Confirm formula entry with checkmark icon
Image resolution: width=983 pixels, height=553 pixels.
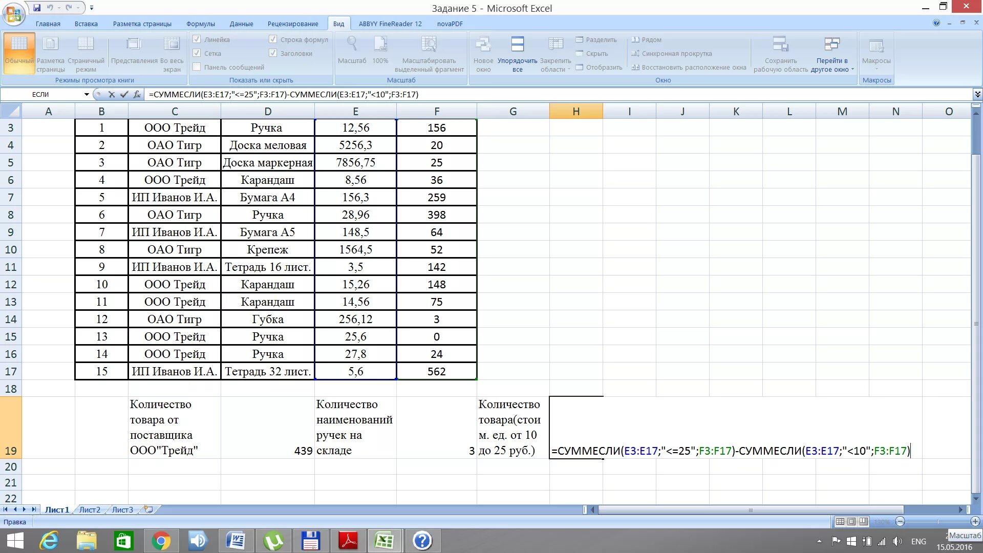[124, 94]
